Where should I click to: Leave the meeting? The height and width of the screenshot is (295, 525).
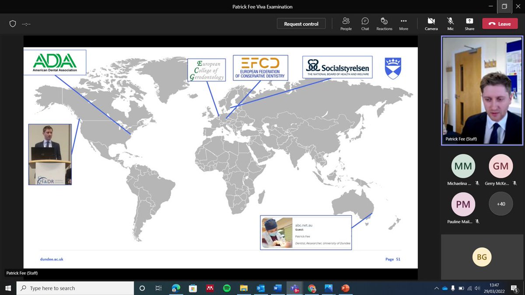[500, 24]
